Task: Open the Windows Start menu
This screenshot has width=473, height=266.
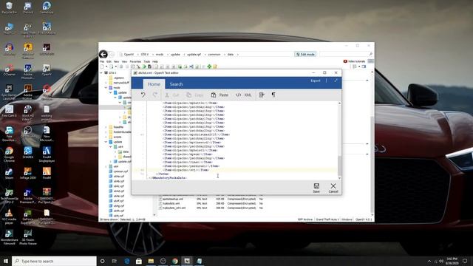Action: click(x=6, y=261)
